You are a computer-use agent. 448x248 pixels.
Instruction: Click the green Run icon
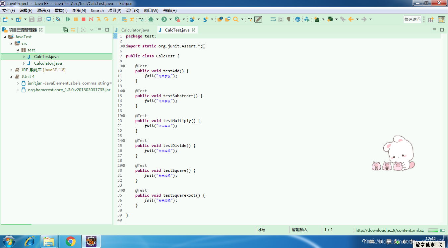164,19
